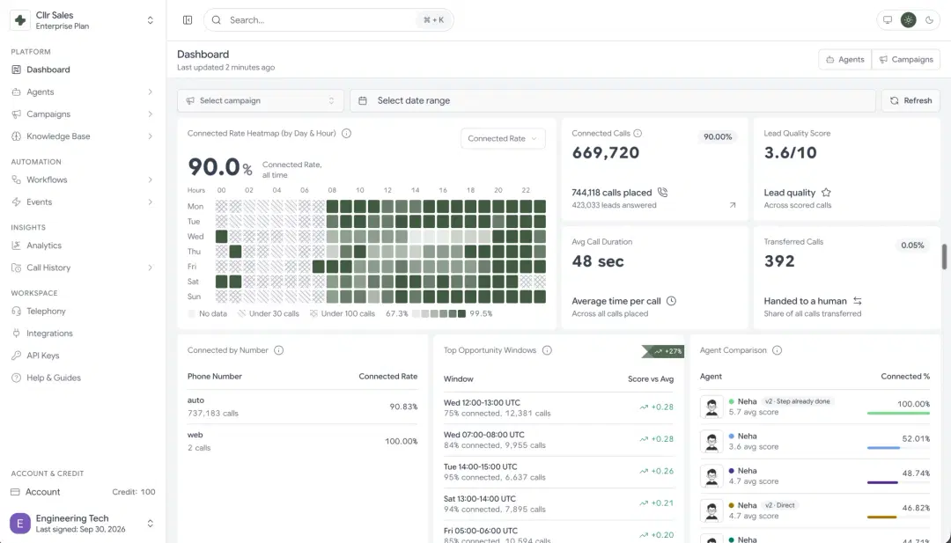Click info icon beside Agent Comparison
Image resolution: width=951 pixels, height=543 pixels.
(x=777, y=350)
